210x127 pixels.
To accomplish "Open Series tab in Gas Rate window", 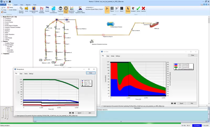I will [113, 56].
